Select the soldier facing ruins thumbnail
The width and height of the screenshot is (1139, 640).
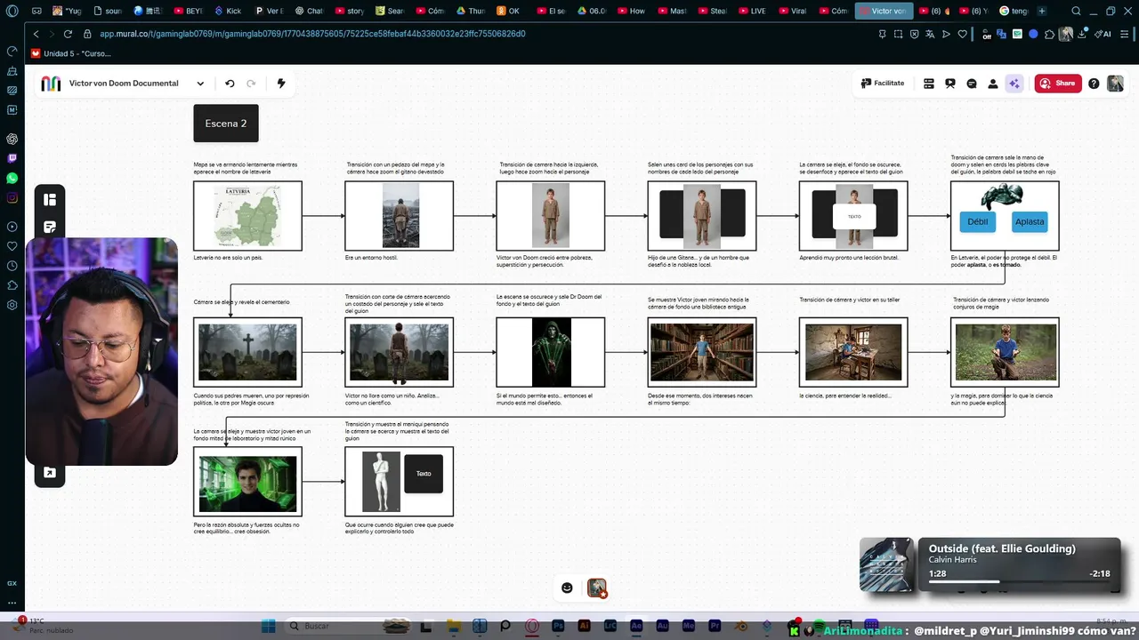[400, 216]
